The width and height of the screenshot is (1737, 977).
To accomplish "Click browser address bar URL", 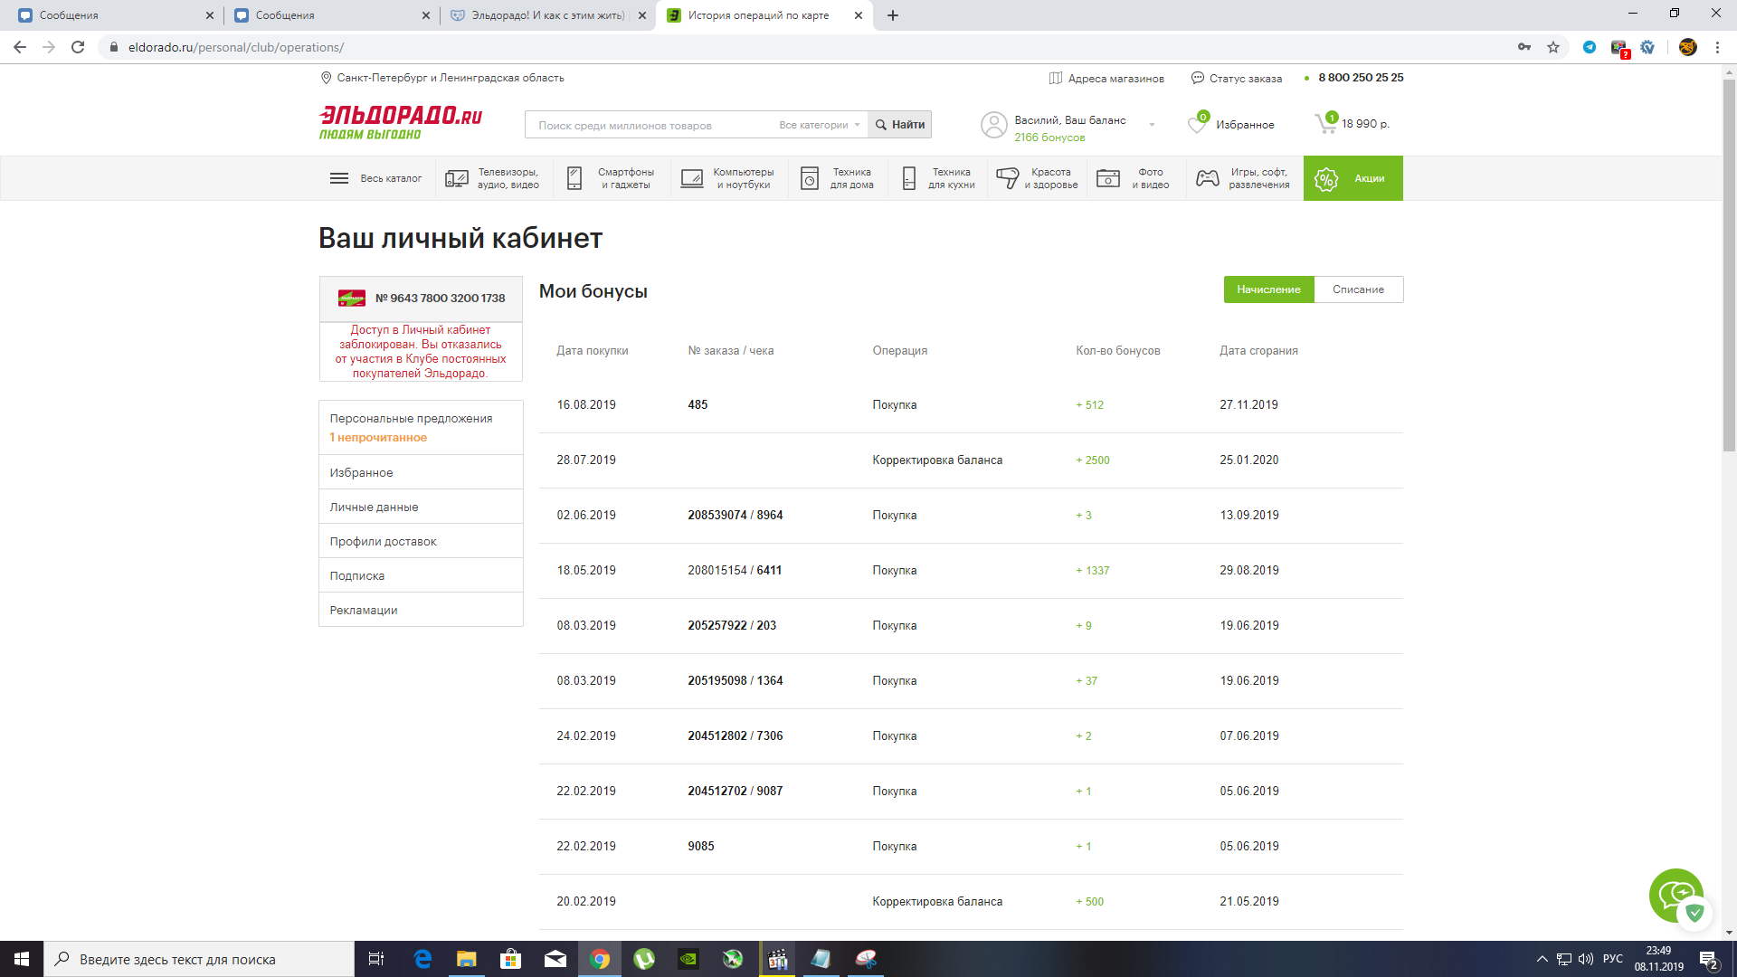I will pos(235,47).
